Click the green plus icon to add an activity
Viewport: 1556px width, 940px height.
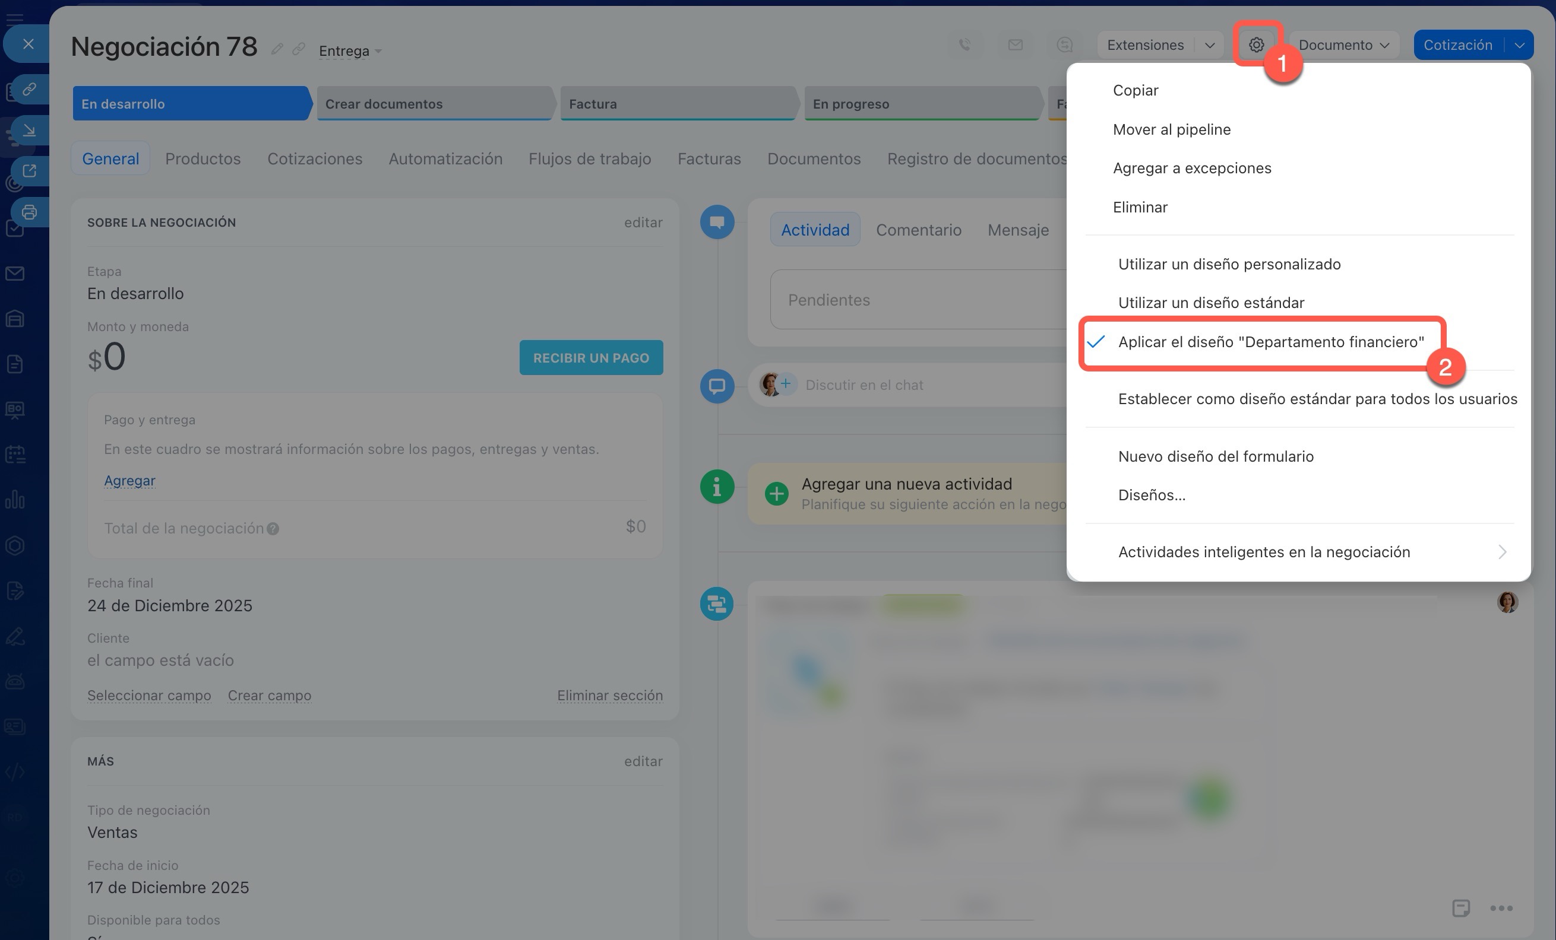(x=776, y=493)
